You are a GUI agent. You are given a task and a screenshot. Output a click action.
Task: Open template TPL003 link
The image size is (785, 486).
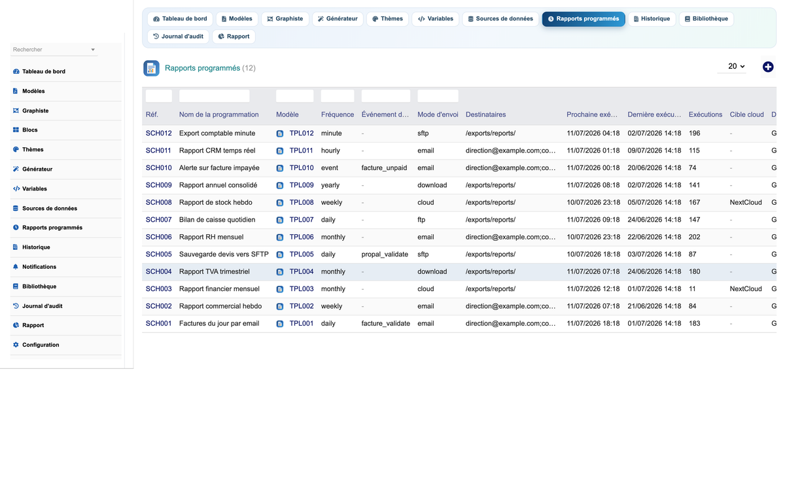point(302,289)
